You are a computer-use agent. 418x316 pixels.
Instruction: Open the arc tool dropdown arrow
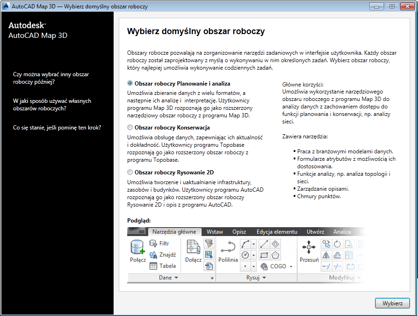[253, 244]
